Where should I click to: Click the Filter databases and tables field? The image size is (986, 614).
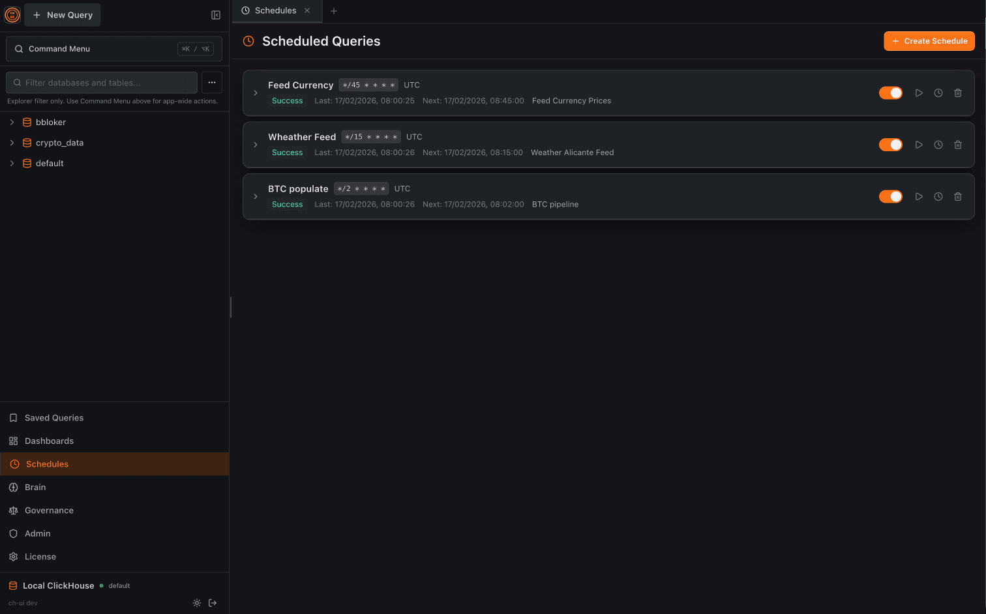[x=101, y=82]
